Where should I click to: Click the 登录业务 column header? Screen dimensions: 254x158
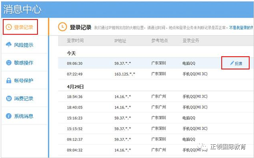tap(191, 41)
